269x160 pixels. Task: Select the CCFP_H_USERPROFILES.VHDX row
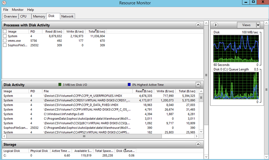100,96
